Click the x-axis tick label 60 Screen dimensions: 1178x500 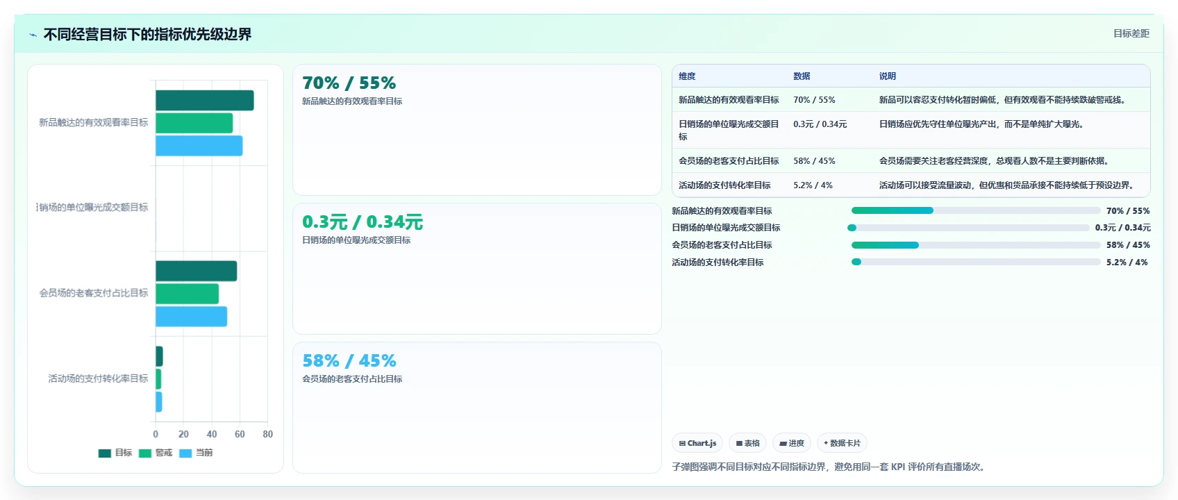click(240, 434)
